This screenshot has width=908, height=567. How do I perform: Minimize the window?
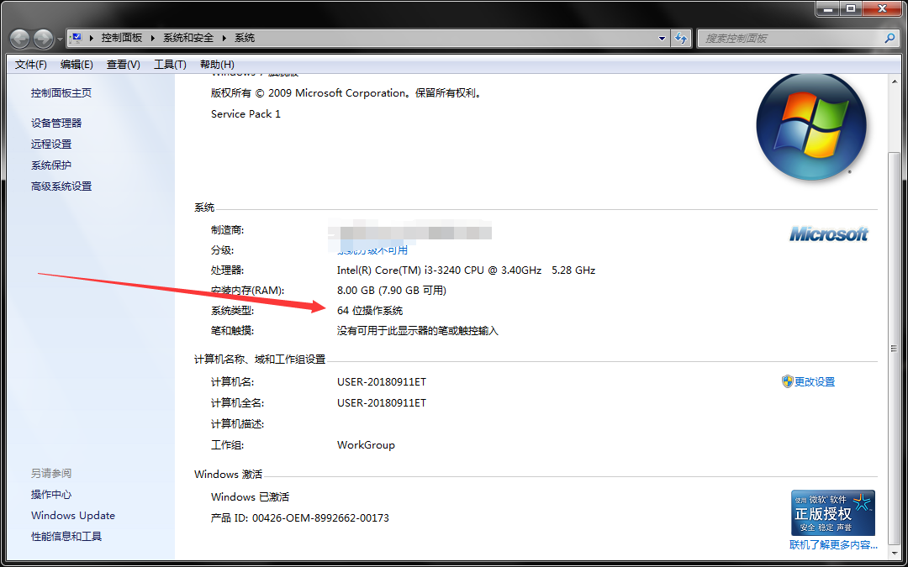coord(829,8)
